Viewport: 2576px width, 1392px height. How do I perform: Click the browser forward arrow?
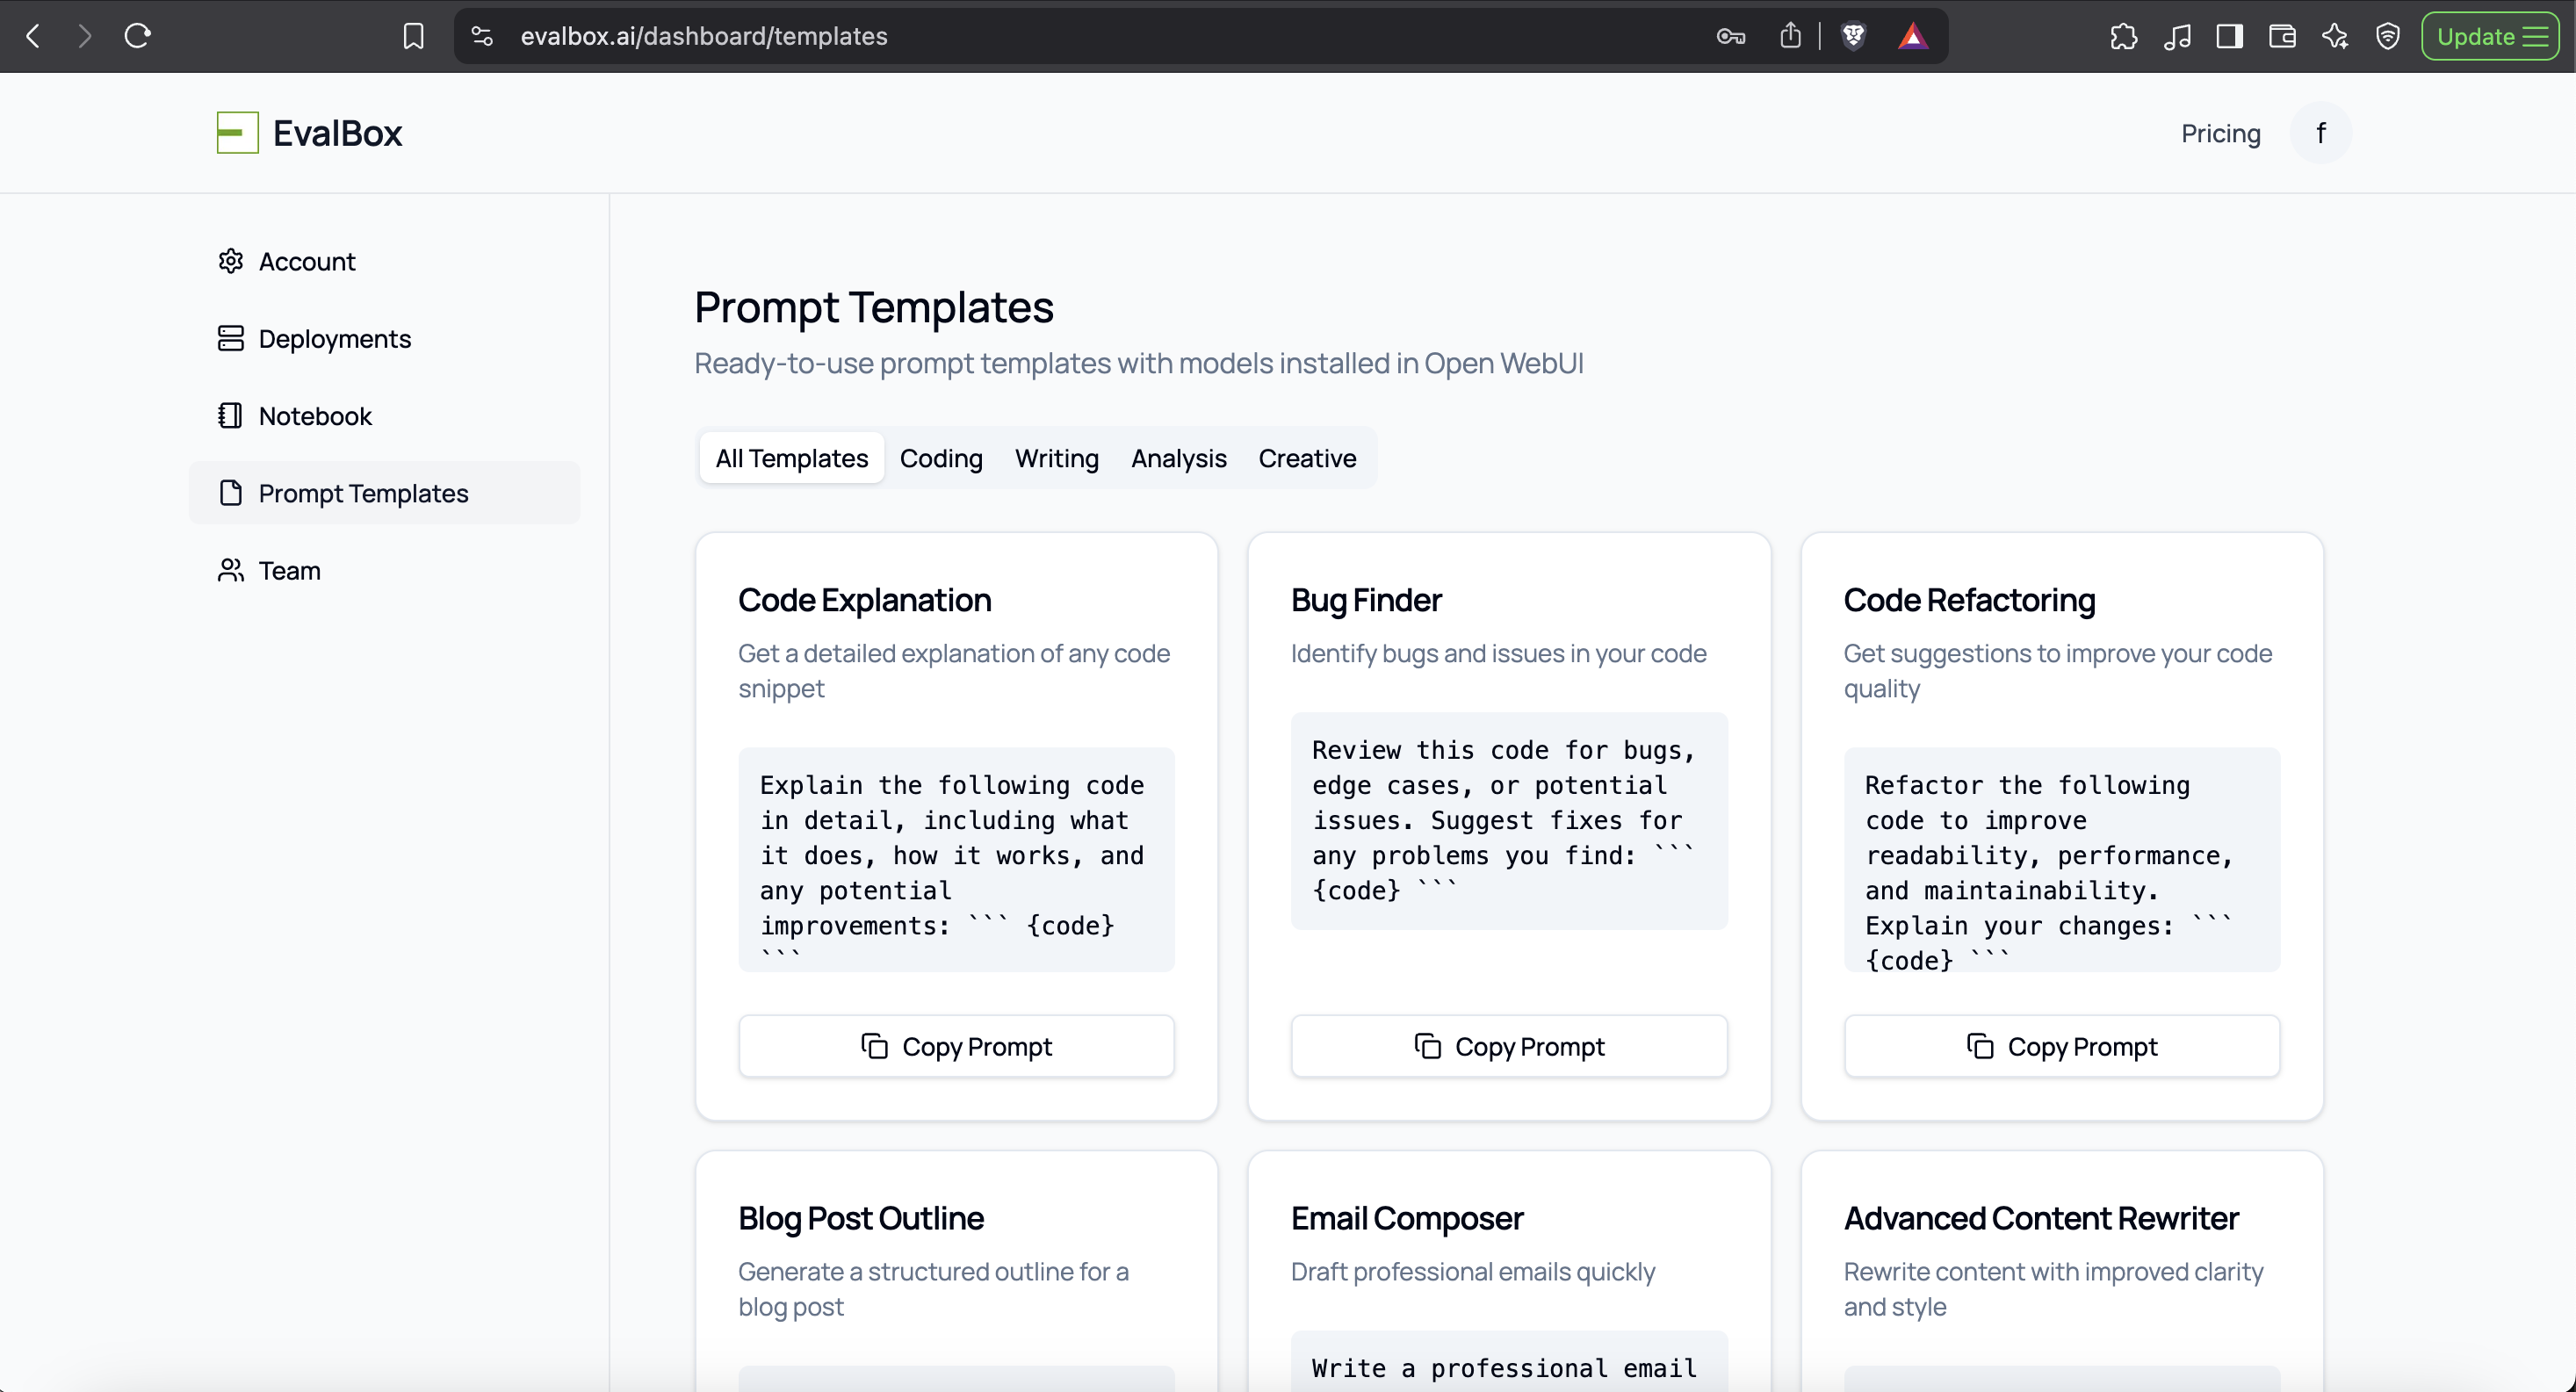click(85, 36)
